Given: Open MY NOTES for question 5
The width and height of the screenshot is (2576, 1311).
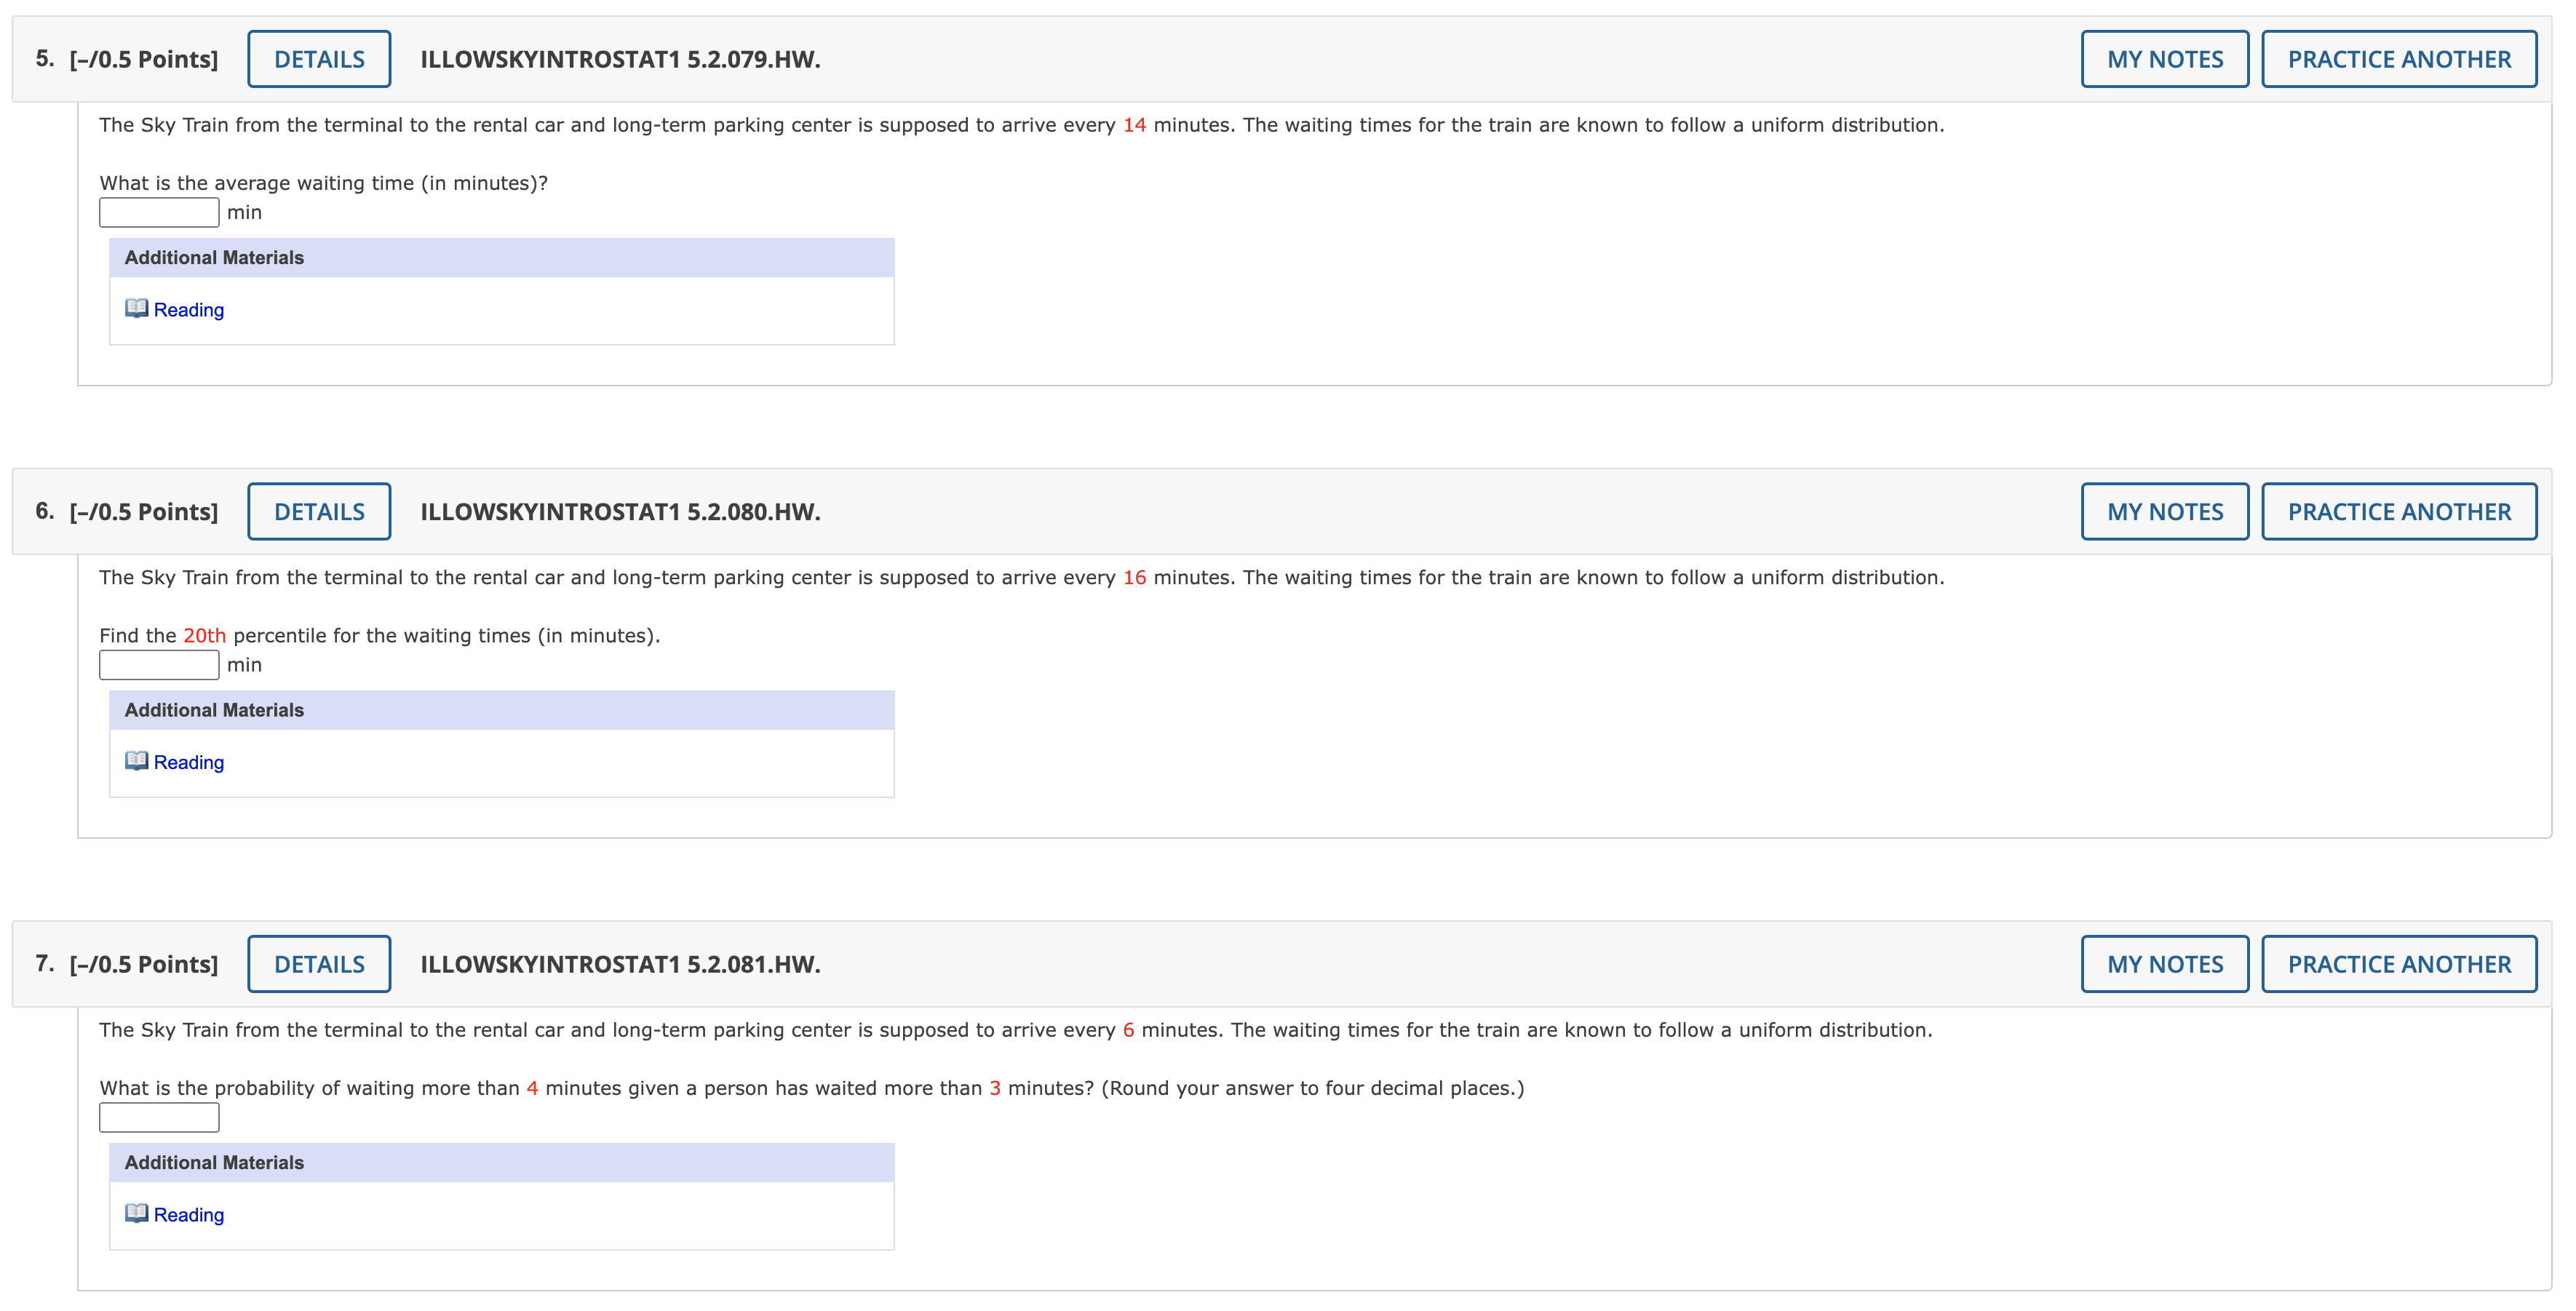Looking at the screenshot, I should tap(2164, 59).
